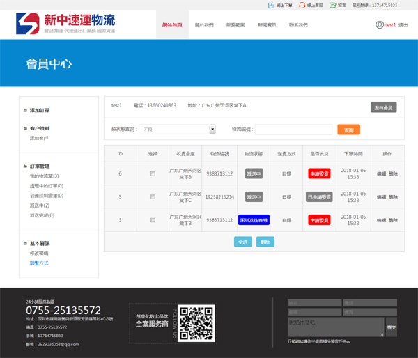This screenshot has width=418, height=358.
Task: Click the blue 深圳发往香港 status badge
Action: point(254,220)
